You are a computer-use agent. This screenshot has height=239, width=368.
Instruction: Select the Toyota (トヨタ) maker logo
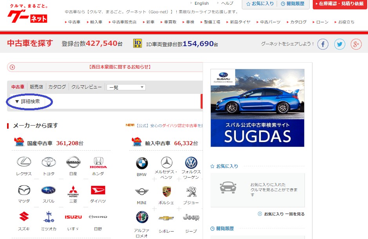[49, 162]
